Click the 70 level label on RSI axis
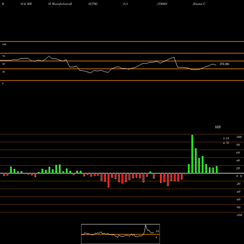The height and width of the screenshot is (244, 244). tap(3, 56)
